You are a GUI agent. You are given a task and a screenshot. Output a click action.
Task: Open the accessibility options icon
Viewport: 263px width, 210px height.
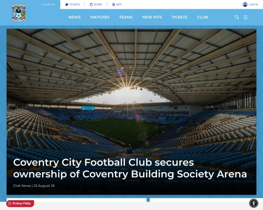pos(254,203)
